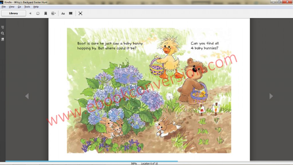Enter full screen mode
The image size is (293, 165).
(x=80, y=13)
